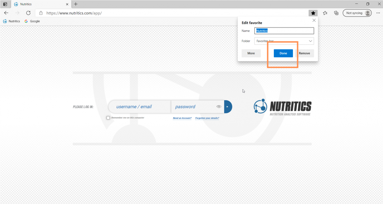
Task: Open the Collections icon in toolbar
Action: coord(336,13)
